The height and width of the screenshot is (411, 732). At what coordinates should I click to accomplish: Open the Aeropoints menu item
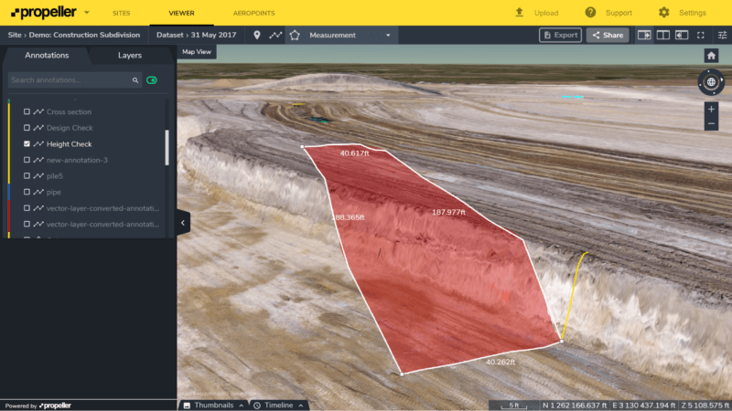(253, 13)
